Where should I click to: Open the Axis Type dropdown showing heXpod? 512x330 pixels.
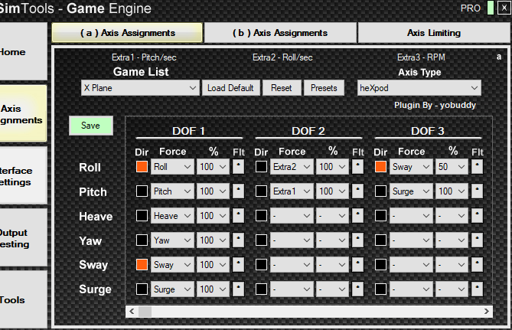pos(419,88)
